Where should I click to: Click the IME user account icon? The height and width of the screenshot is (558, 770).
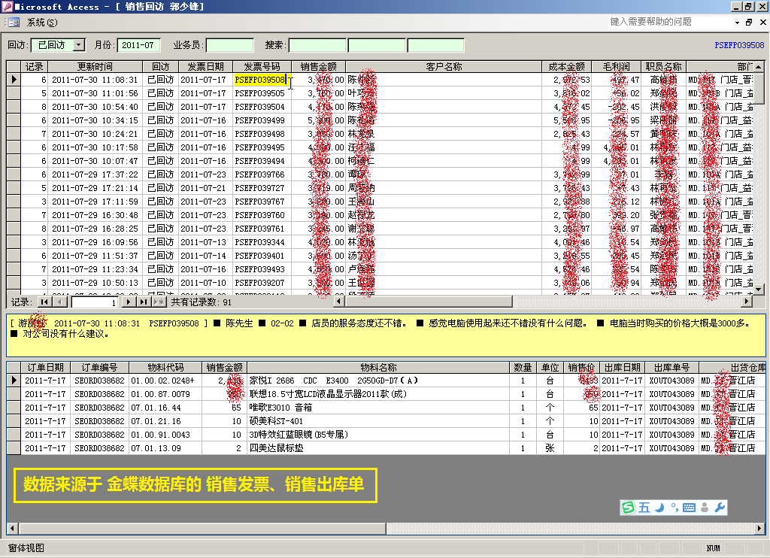[x=705, y=508]
